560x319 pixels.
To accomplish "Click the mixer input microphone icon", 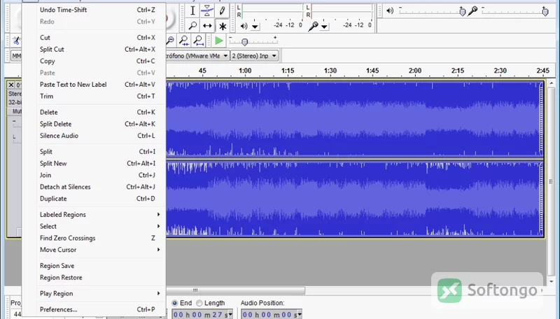I will pos(472,10).
